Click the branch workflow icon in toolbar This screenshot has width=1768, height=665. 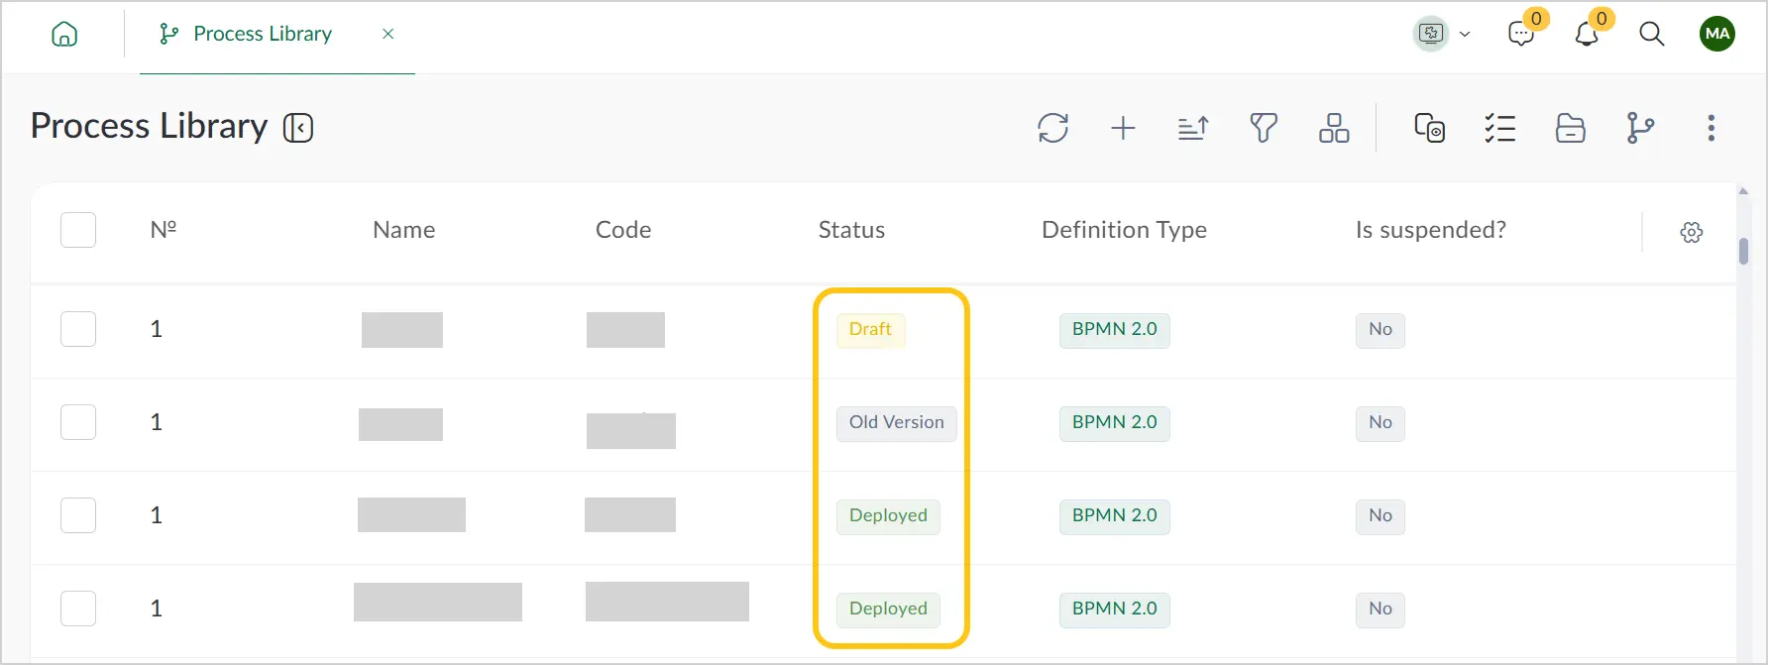tap(1640, 128)
